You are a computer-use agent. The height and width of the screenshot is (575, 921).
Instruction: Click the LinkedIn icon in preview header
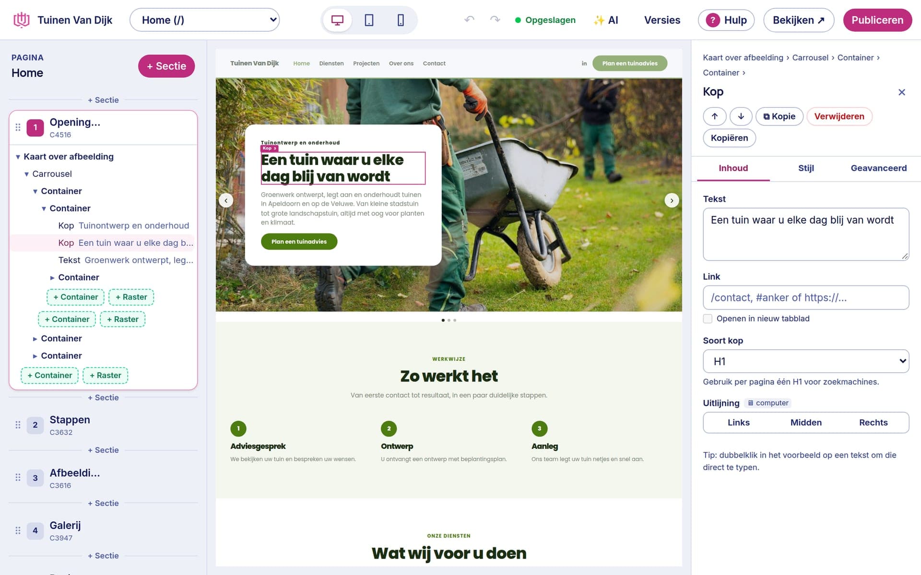click(x=584, y=63)
